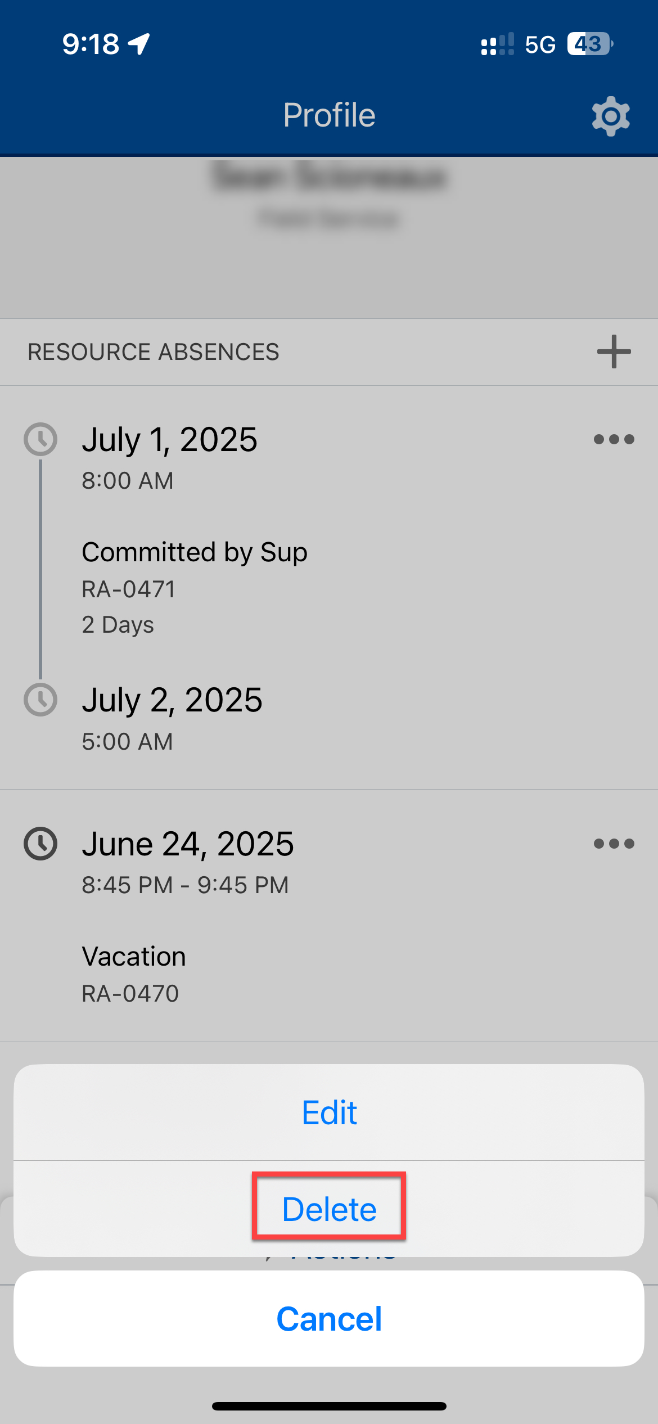Screen dimensions: 658x1424
Task: Open settings via the gear icon
Action: pos(611,116)
